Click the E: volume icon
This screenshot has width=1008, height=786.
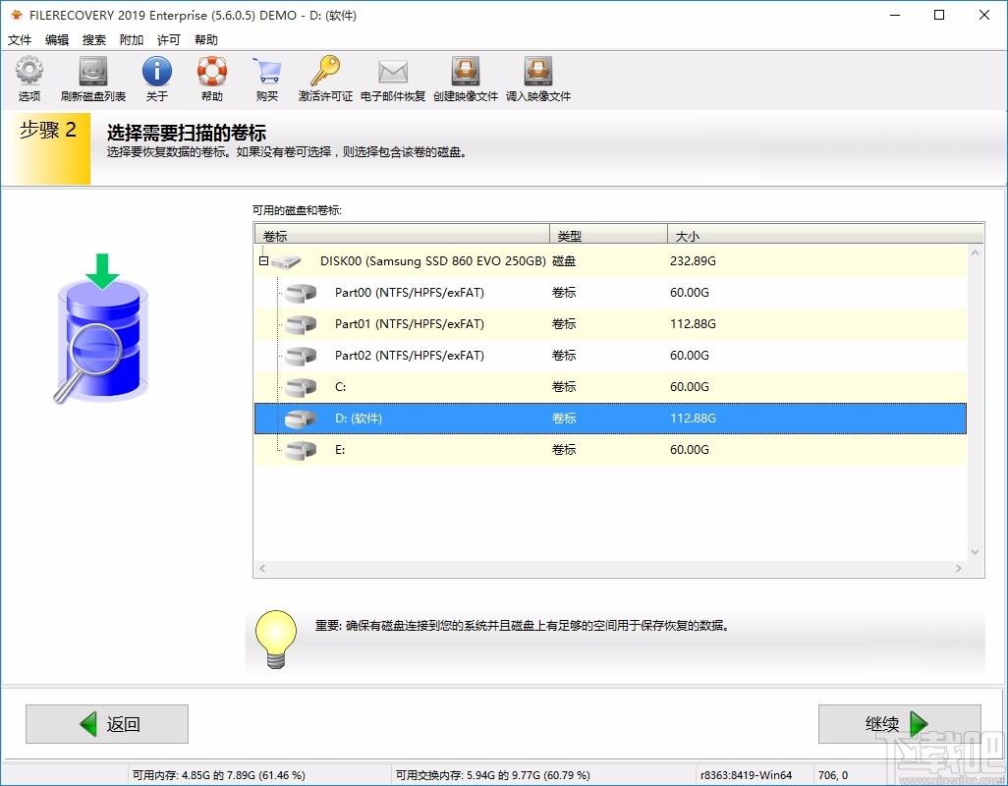click(301, 451)
